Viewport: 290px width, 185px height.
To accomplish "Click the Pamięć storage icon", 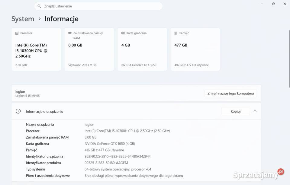I will (x=176, y=33).
